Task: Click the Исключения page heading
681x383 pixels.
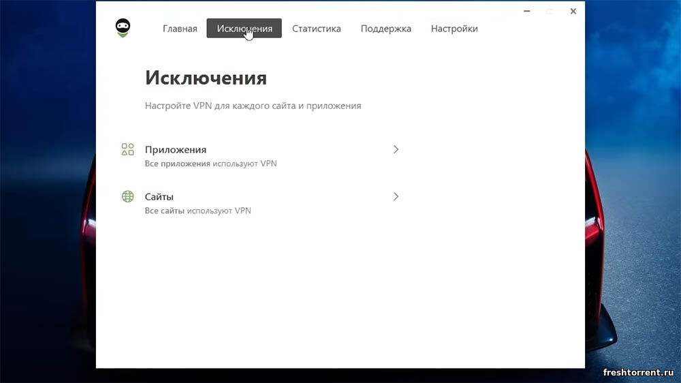Action: 206,78
